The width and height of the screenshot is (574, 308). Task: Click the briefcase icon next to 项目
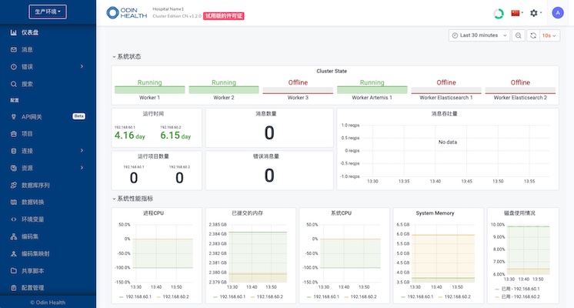pyautogui.click(x=14, y=134)
